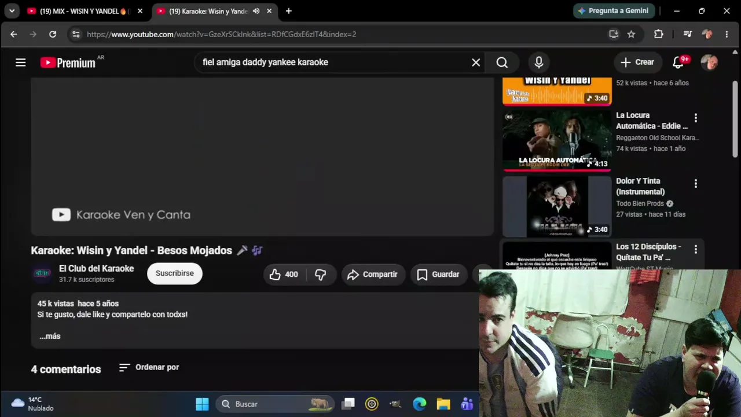The height and width of the screenshot is (417, 741).
Task: Open the La Locura Automática title link
Action: click(x=652, y=120)
